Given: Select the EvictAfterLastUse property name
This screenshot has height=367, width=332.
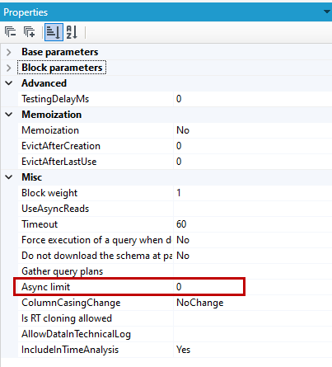Looking at the screenshot, I should (x=59, y=162).
